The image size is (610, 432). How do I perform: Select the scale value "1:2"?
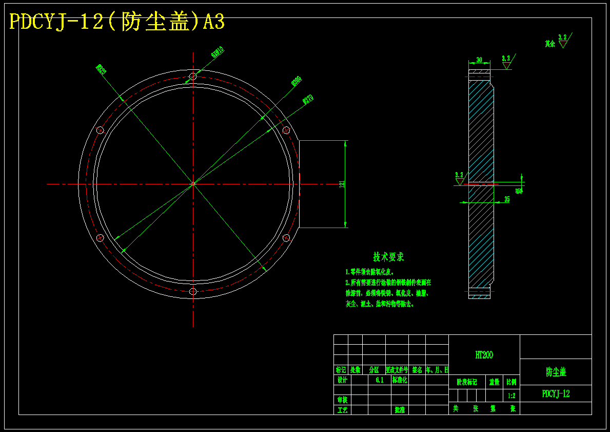point(511,396)
